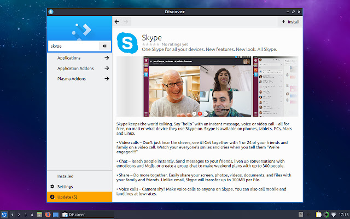
Task: Go back to the previous page
Action: [x=117, y=22]
